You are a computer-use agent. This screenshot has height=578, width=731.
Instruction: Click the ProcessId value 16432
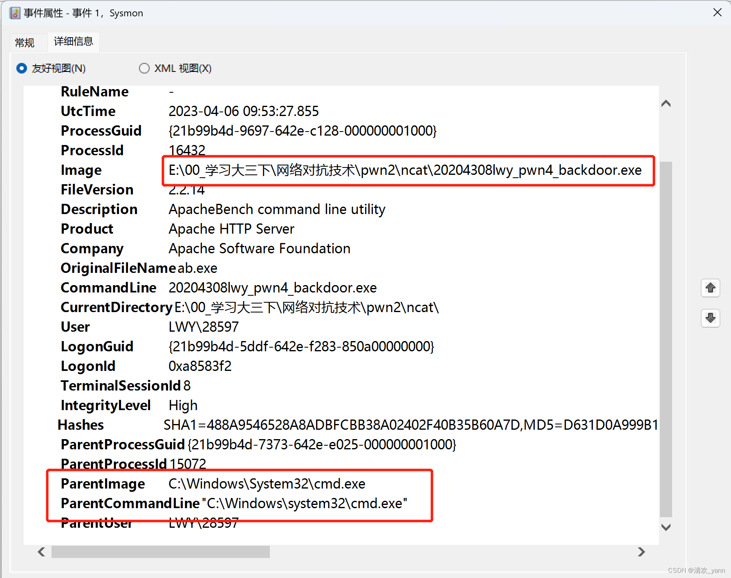[x=187, y=150]
